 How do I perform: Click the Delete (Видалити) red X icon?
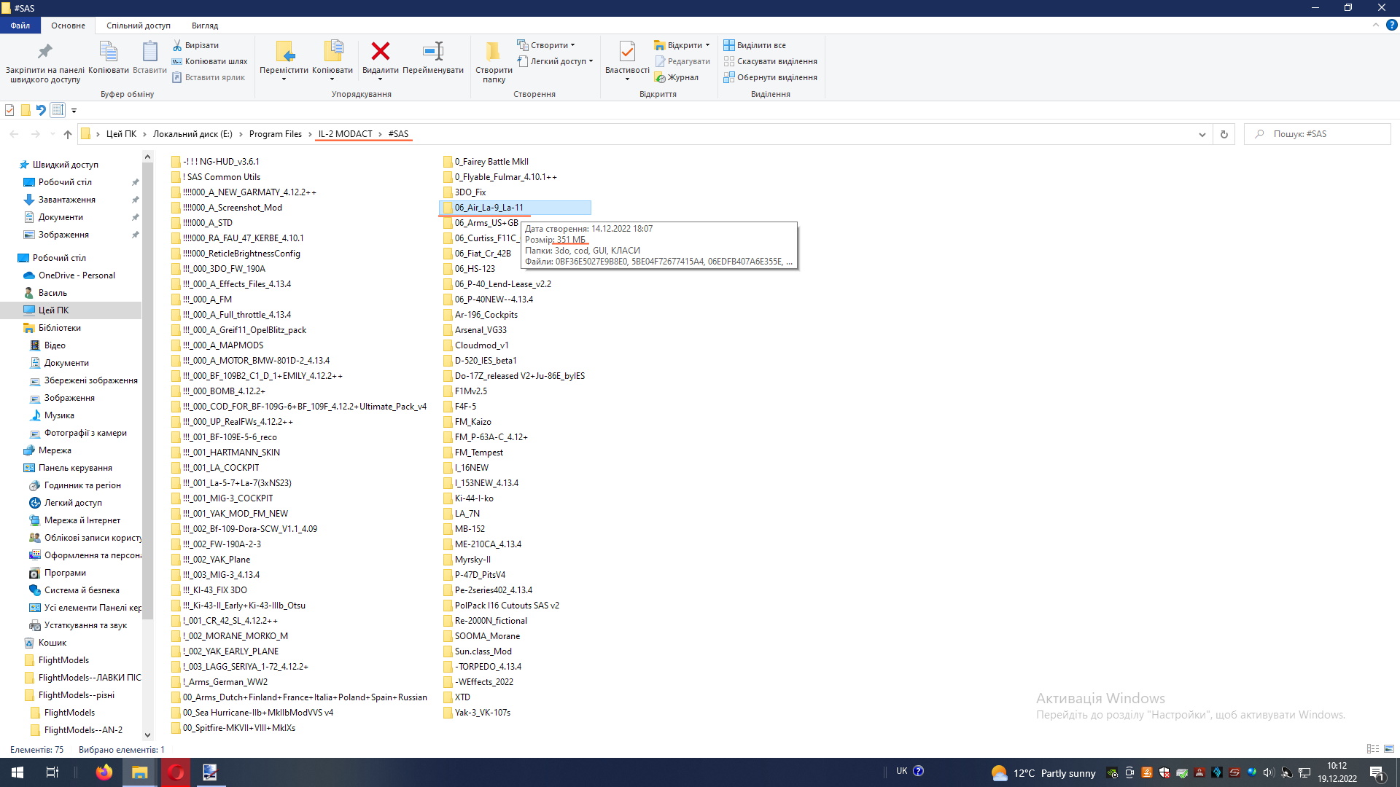[380, 52]
